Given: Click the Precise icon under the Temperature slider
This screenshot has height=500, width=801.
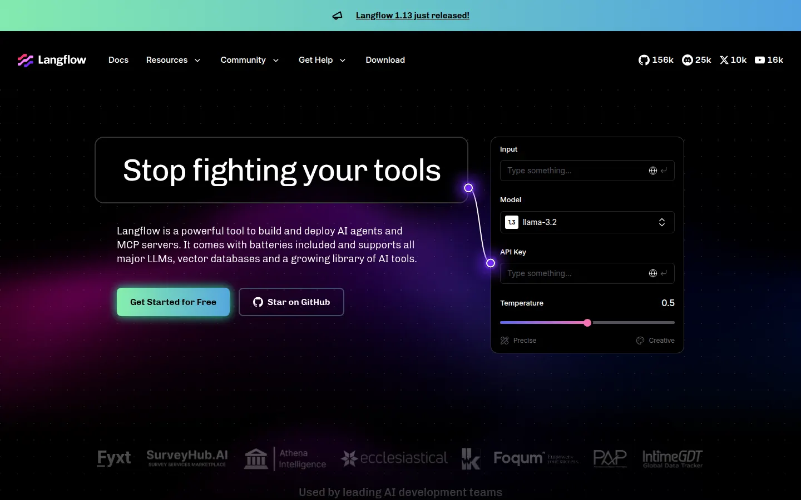Looking at the screenshot, I should (x=505, y=341).
